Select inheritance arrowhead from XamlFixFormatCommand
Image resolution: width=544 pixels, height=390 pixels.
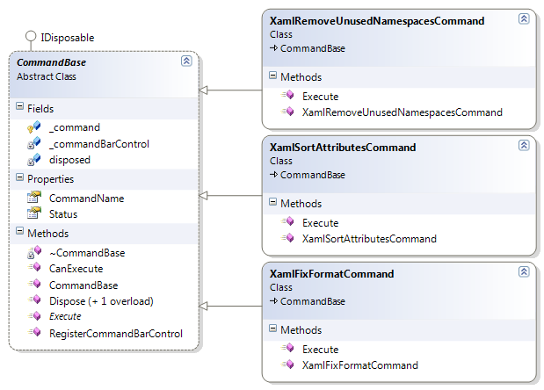tap(203, 306)
